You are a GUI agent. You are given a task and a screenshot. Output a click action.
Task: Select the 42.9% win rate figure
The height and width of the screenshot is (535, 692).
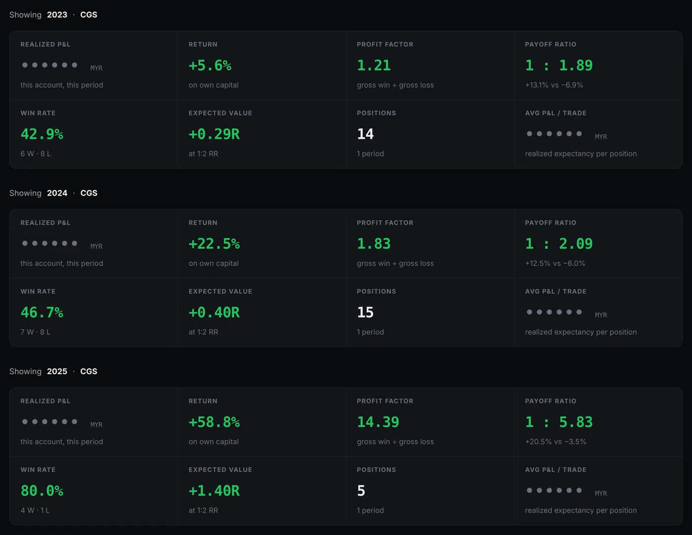(x=42, y=134)
